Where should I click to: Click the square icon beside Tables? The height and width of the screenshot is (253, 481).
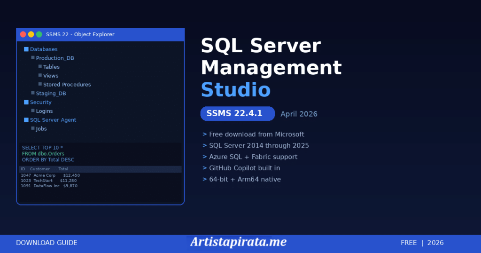click(40, 66)
